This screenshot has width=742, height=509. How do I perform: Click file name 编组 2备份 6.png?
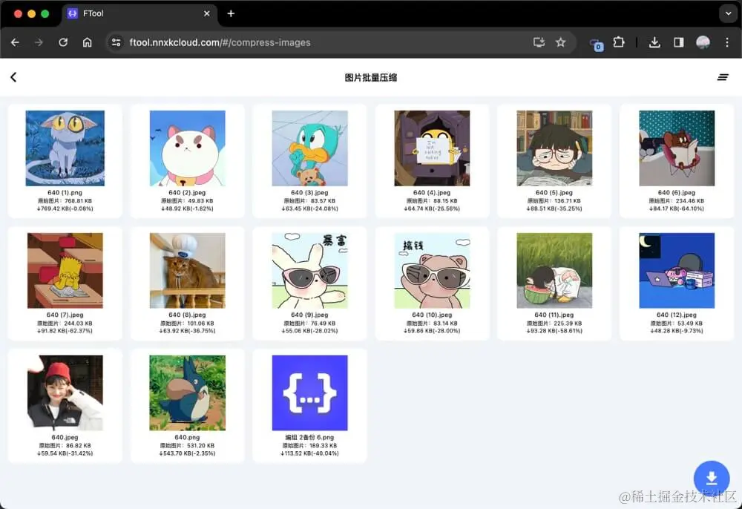tap(310, 438)
